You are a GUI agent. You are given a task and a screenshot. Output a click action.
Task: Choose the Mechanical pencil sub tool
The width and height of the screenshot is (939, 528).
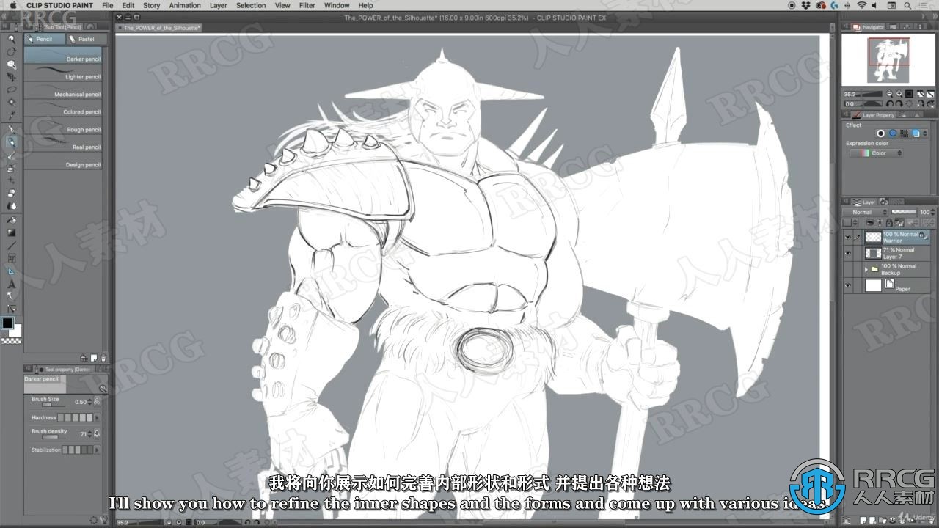pos(64,92)
